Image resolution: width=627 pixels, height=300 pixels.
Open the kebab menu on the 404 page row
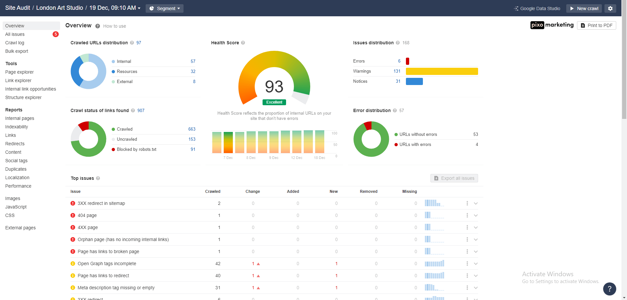pos(467,215)
